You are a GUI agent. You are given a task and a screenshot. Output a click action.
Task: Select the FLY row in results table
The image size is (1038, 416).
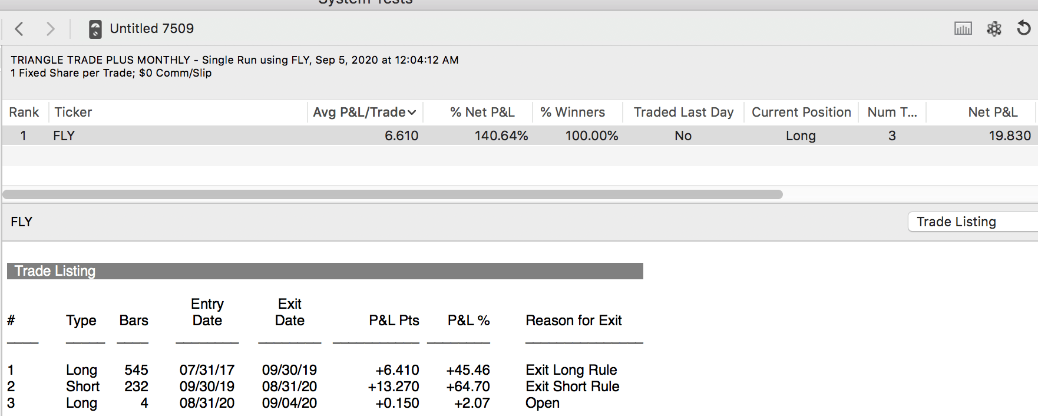(x=520, y=136)
